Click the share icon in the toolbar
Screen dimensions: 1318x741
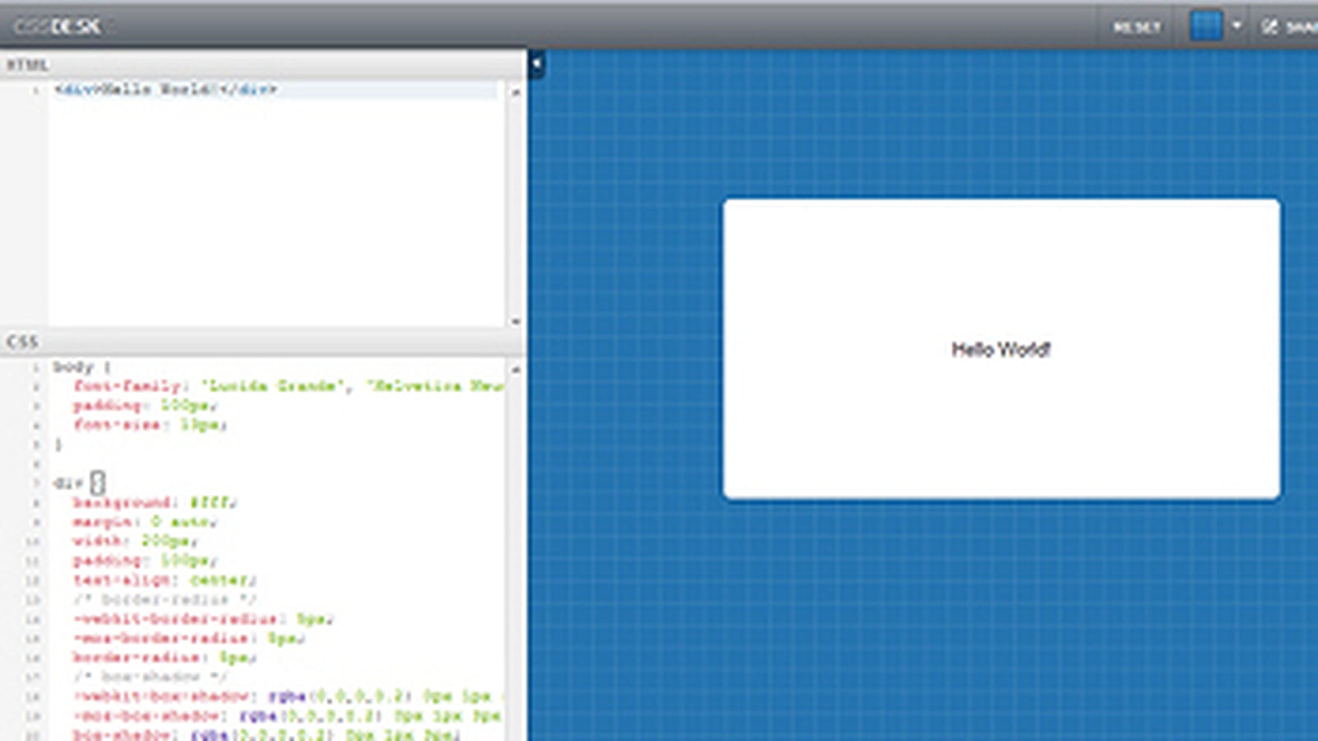[1270, 27]
